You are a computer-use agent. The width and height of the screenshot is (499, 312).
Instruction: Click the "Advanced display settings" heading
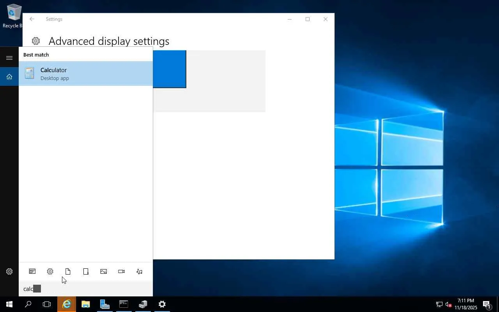pos(109,41)
